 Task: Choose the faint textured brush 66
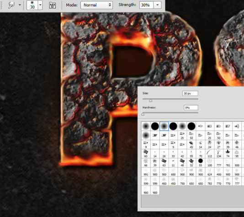(146, 163)
